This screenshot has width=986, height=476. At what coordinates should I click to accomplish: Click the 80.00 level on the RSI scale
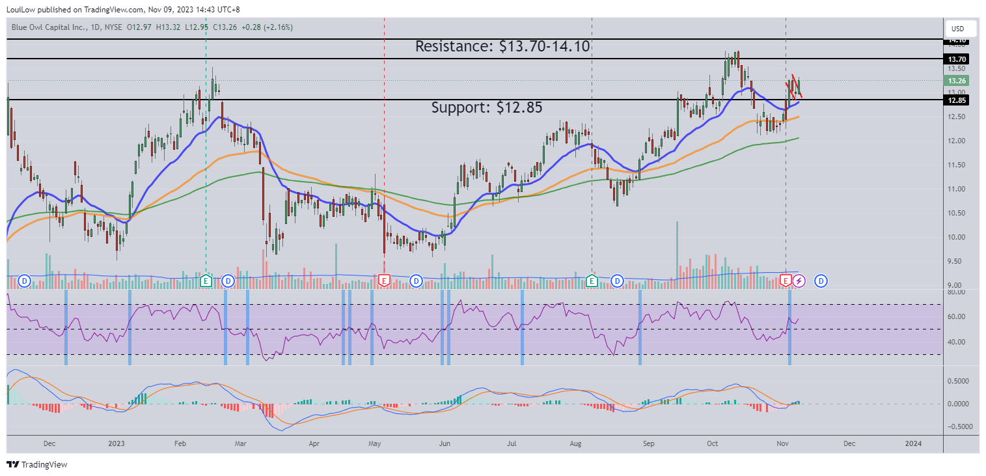[956, 292]
